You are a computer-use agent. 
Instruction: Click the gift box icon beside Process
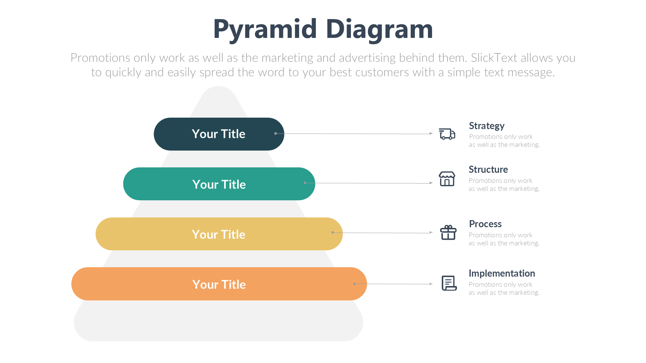(x=448, y=233)
